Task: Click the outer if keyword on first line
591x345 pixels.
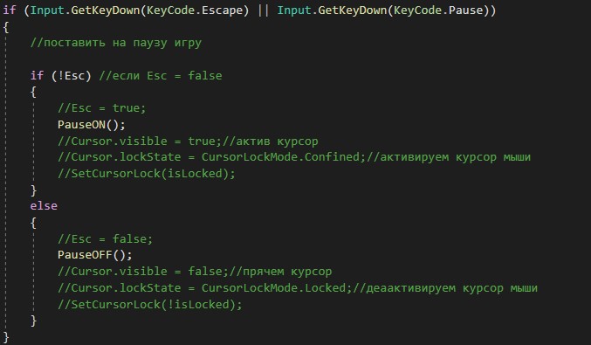Action: pos(10,10)
